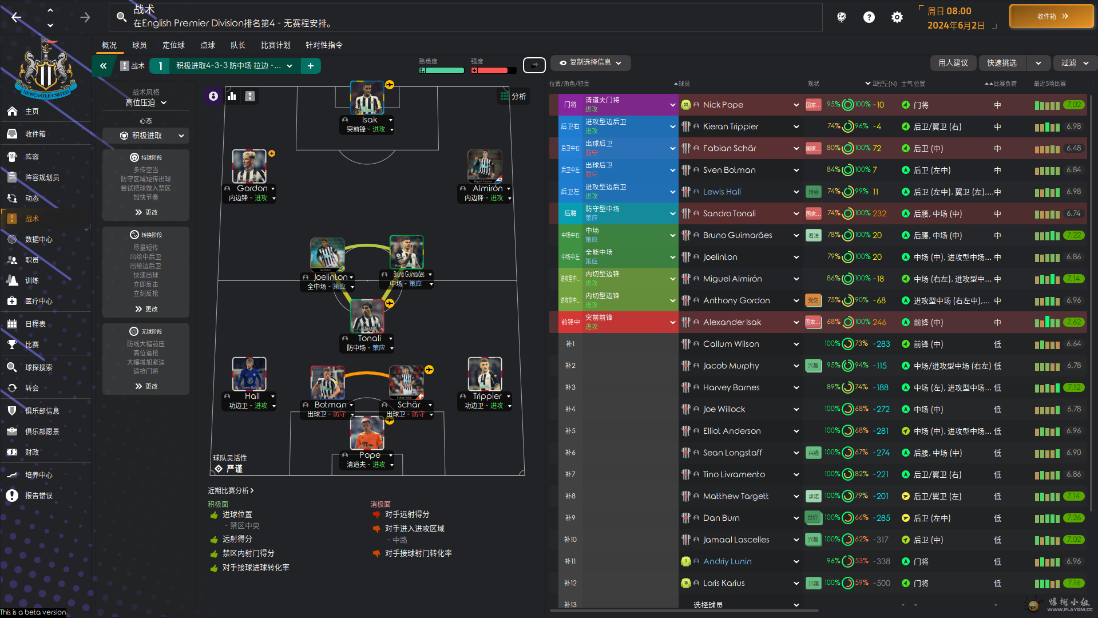Open 数据中心 data hub in sidebar

click(39, 239)
